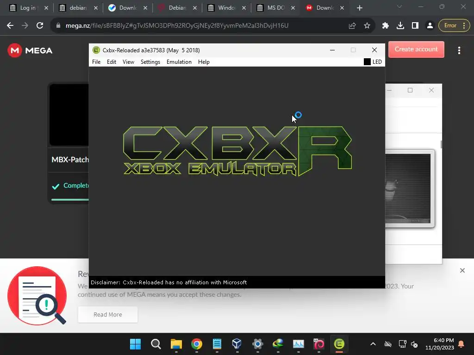
Task: Click the network tray icon
Action: tap(402, 344)
